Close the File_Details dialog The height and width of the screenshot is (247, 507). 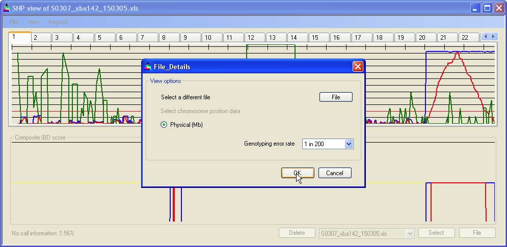[x=358, y=67]
